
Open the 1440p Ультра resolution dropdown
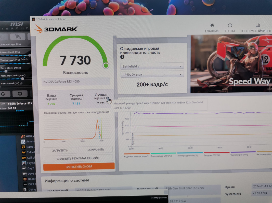[152, 74]
